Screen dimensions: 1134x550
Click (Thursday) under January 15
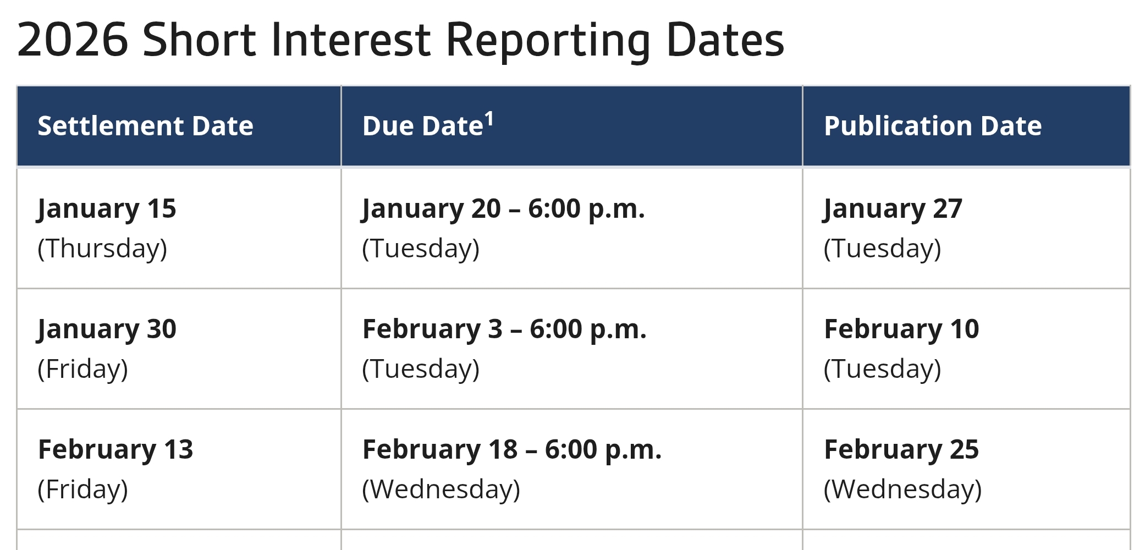pyautogui.click(x=102, y=248)
